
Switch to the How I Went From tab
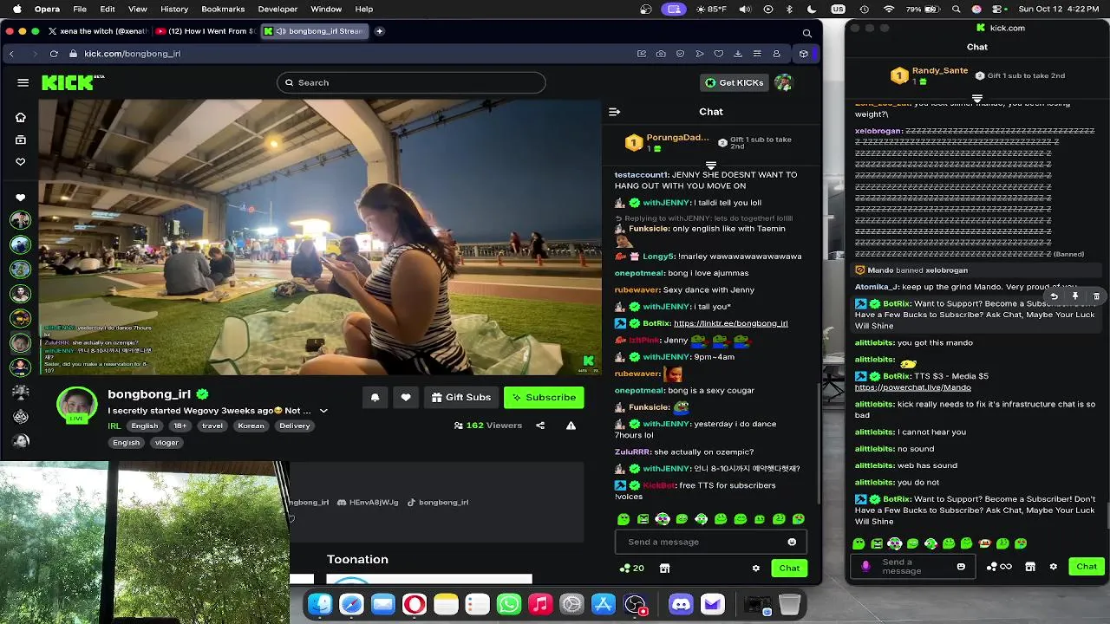tap(206, 31)
